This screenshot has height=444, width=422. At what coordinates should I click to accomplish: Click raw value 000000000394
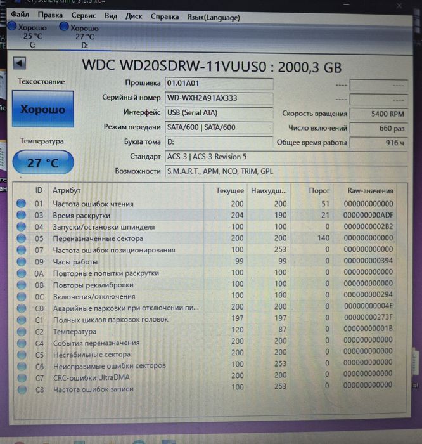[368, 261]
